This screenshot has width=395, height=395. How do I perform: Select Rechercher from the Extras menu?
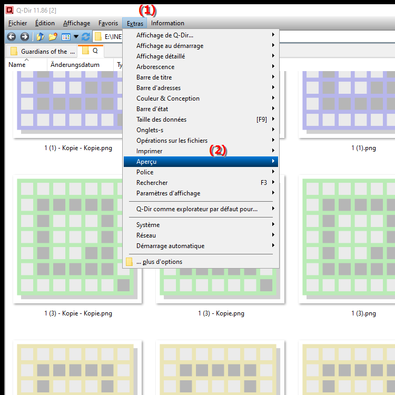[200, 183]
